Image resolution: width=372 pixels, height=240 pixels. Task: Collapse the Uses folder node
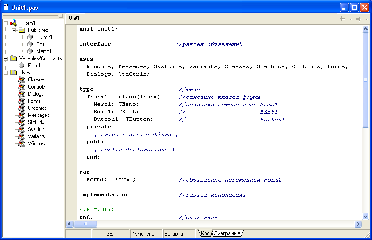pyautogui.click(x=5, y=73)
